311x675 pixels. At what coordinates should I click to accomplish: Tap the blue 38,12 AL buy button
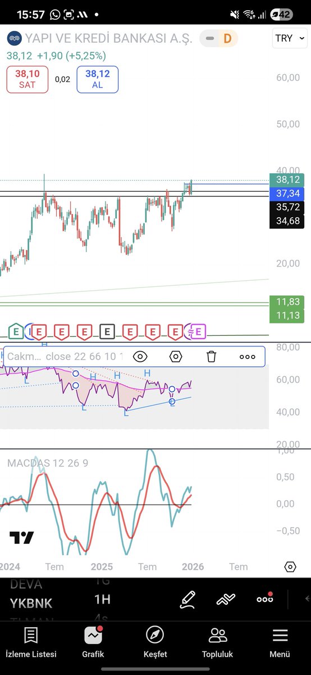click(x=98, y=79)
